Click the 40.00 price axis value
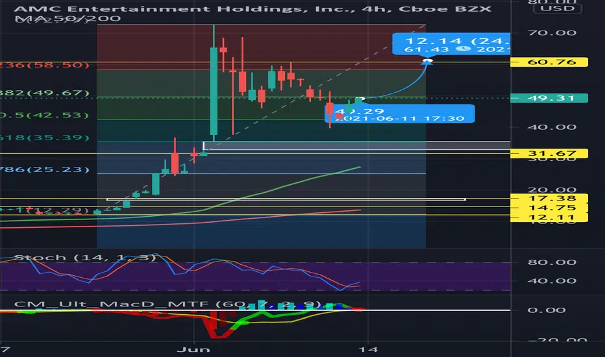The height and width of the screenshot is (357, 605). click(552, 127)
